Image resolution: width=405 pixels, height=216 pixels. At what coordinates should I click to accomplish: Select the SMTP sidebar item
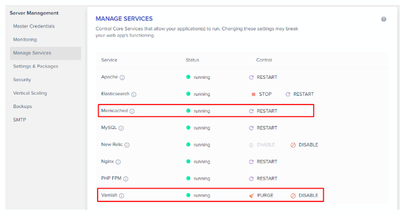pyautogui.click(x=20, y=120)
